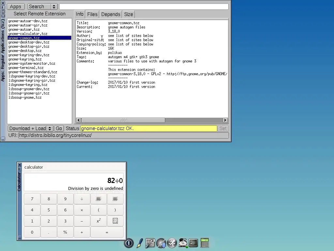Click the equals = key in calculator
This screenshot has width=334, height=251.
[107, 232]
